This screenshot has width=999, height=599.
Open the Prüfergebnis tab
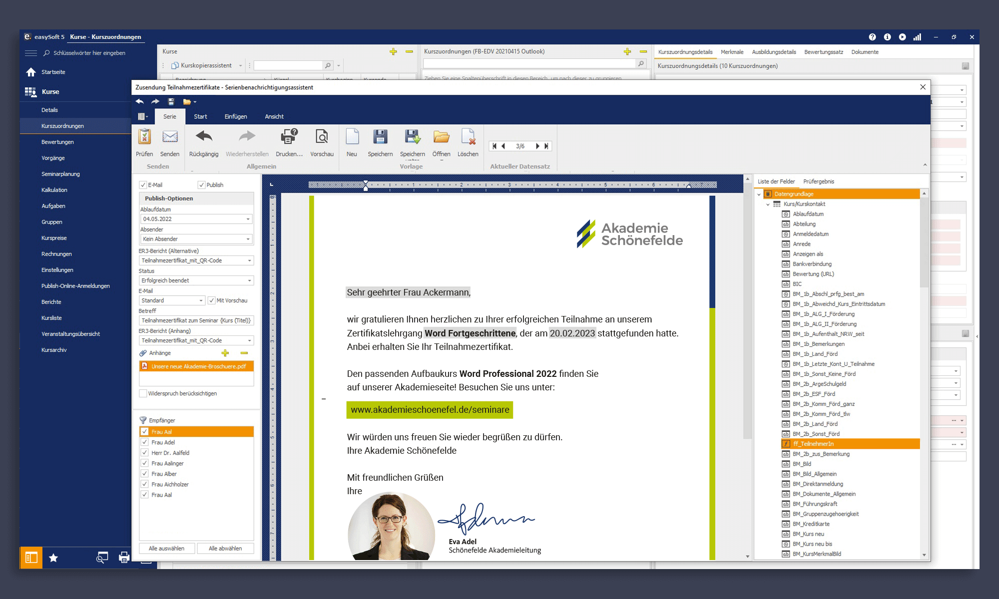[818, 182]
